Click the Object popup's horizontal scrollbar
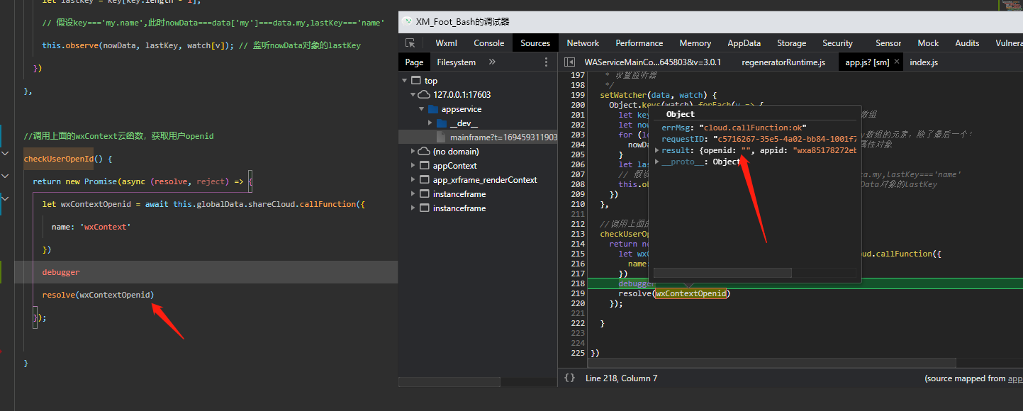This screenshot has height=411, width=1023. point(722,272)
